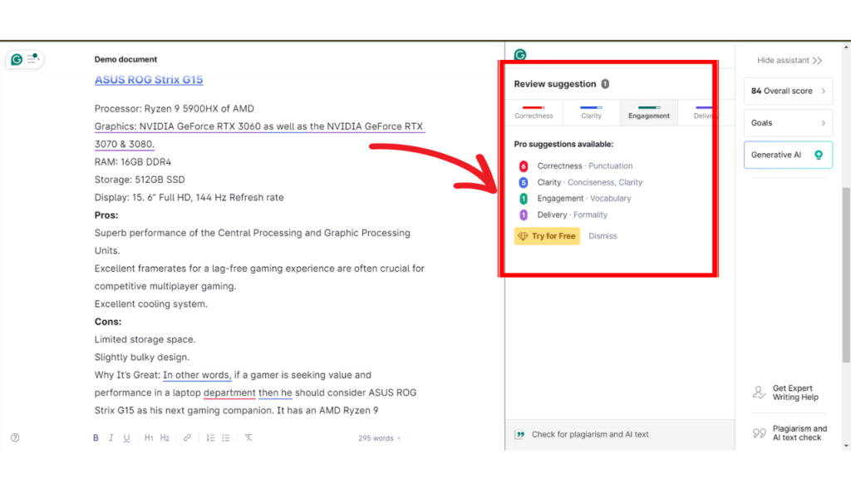Screen dimensions: 851x479
Task: Open the help question mark icon
Action: click(x=15, y=437)
